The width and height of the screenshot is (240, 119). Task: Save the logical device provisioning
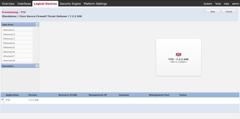tap(213, 12)
